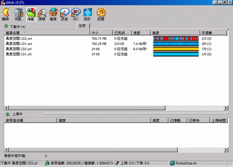The height and width of the screenshot is (167, 233).
Task: Click the 3/5 (1) sources cell
Action: click(x=207, y=44)
